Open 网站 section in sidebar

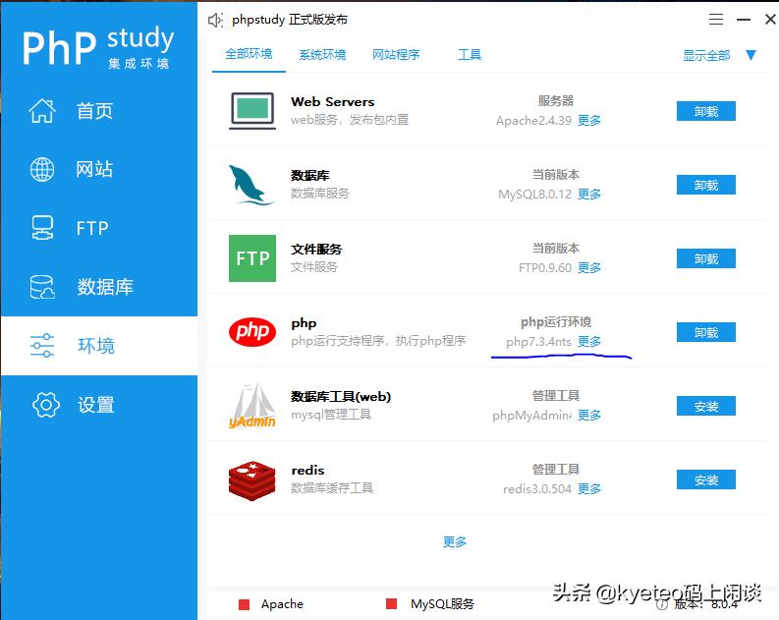tap(99, 169)
